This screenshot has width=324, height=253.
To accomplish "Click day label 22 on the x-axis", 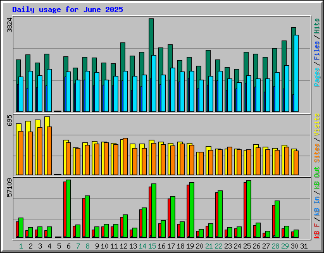I will (x=218, y=246).
